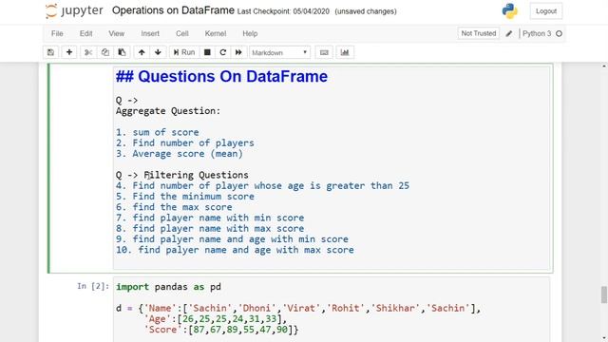This screenshot has width=608, height=342.
Task: Rename notebook title Operations on DataFrame
Action: (x=173, y=10)
